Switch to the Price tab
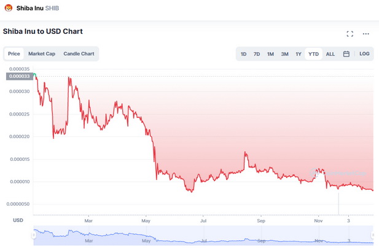The image size is (379, 250). pyautogui.click(x=14, y=53)
